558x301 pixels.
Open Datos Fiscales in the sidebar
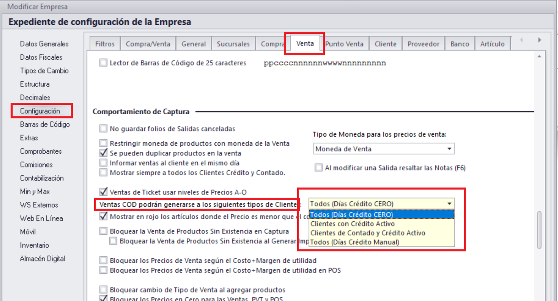click(41, 57)
